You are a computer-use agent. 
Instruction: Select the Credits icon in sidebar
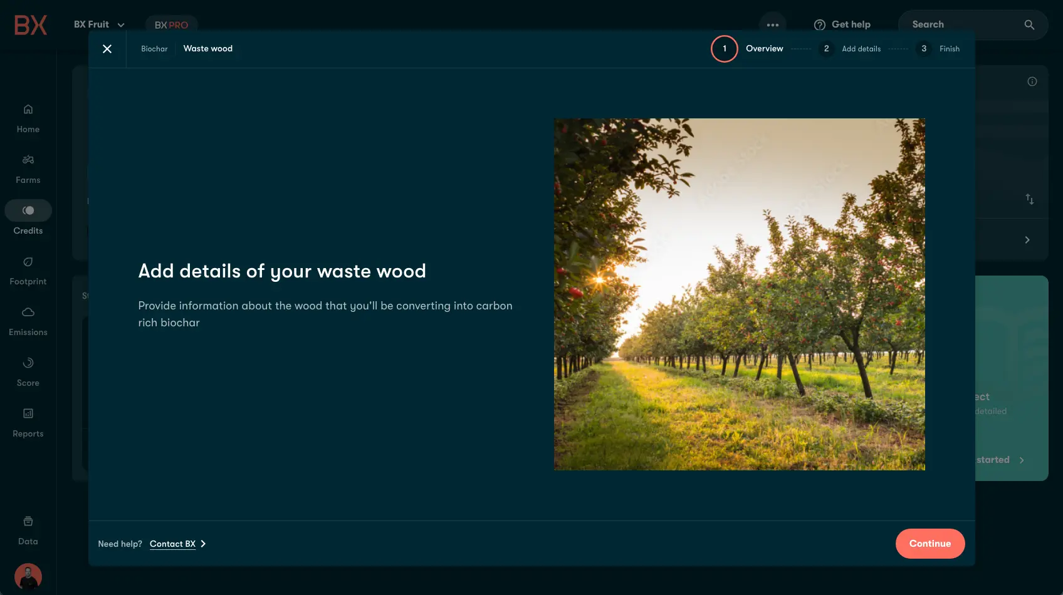coord(28,211)
